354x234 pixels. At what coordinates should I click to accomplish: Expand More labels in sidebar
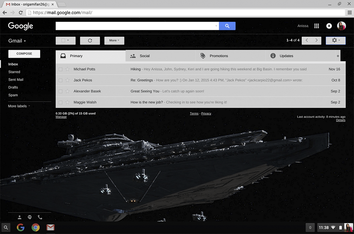pyautogui.click(x=19, y=106)
